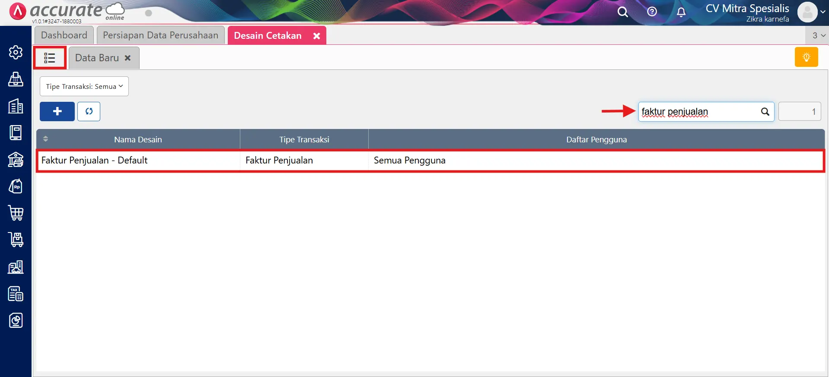829x377 pixels.
Task: Open the TAX calculator sidebar module
Action: click(x=16, y=294)
